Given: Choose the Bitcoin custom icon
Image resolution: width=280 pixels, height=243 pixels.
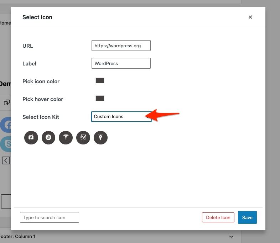Looking at the screenshot, I should (48, 137).
